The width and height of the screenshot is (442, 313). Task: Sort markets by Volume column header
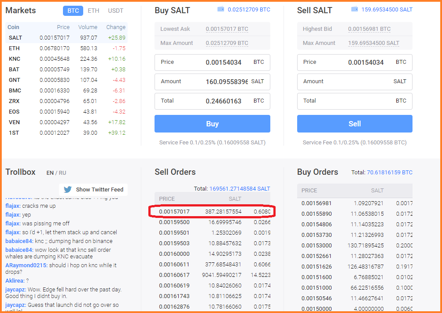pos(88,27)
